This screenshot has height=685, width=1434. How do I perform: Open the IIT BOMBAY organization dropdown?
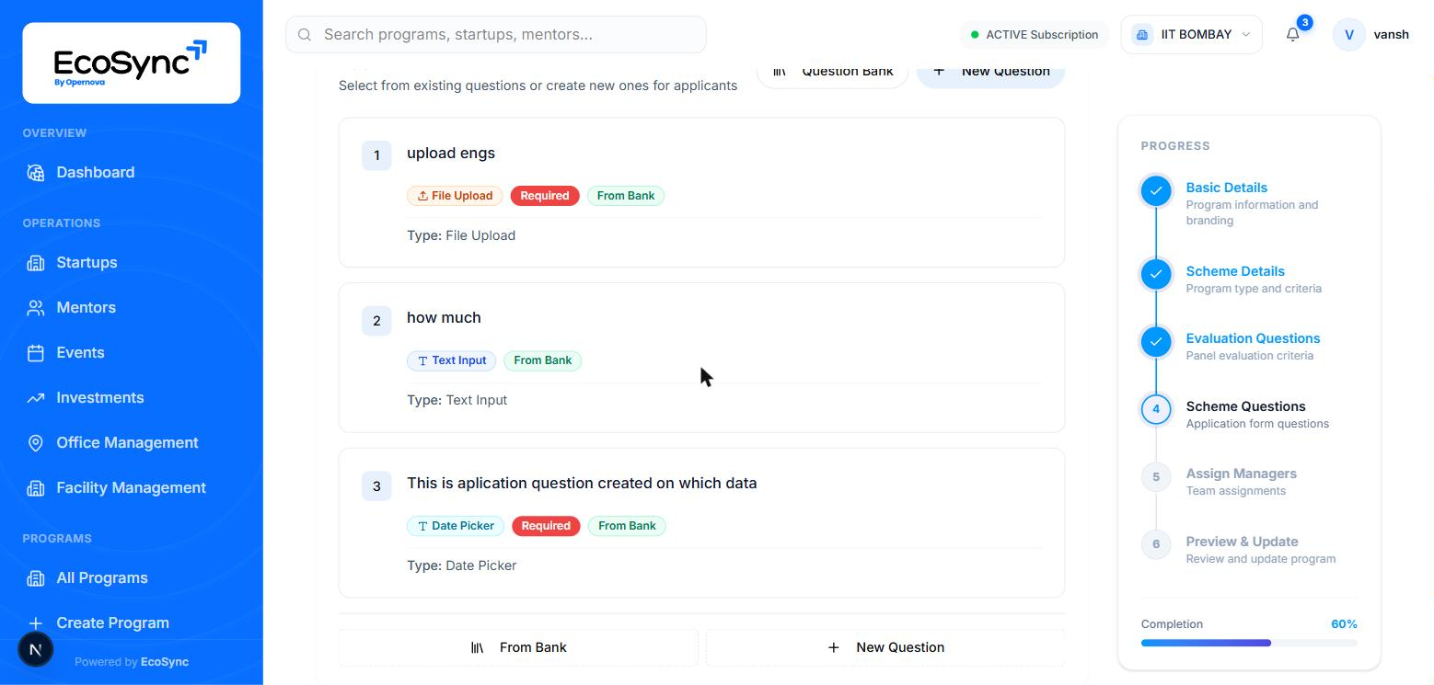pos(1191,35)
